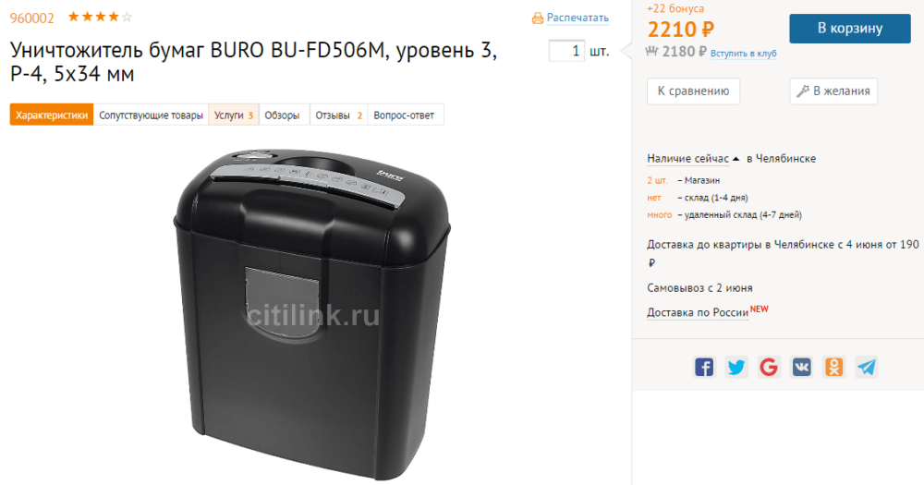924x485 pixels.
Task: Share on Odnoklassniki orange icon
Action: (833, 367)
